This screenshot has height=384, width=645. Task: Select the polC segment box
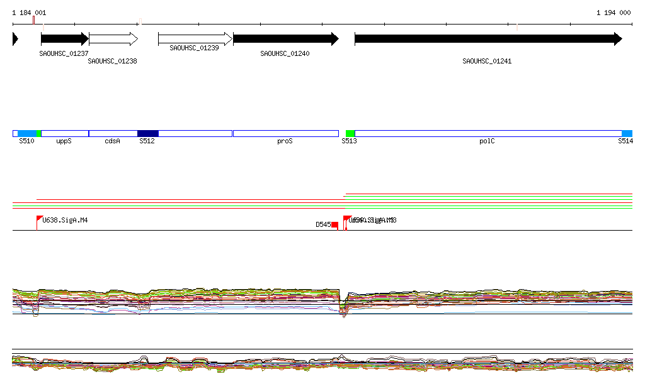[x=488, y=133]
